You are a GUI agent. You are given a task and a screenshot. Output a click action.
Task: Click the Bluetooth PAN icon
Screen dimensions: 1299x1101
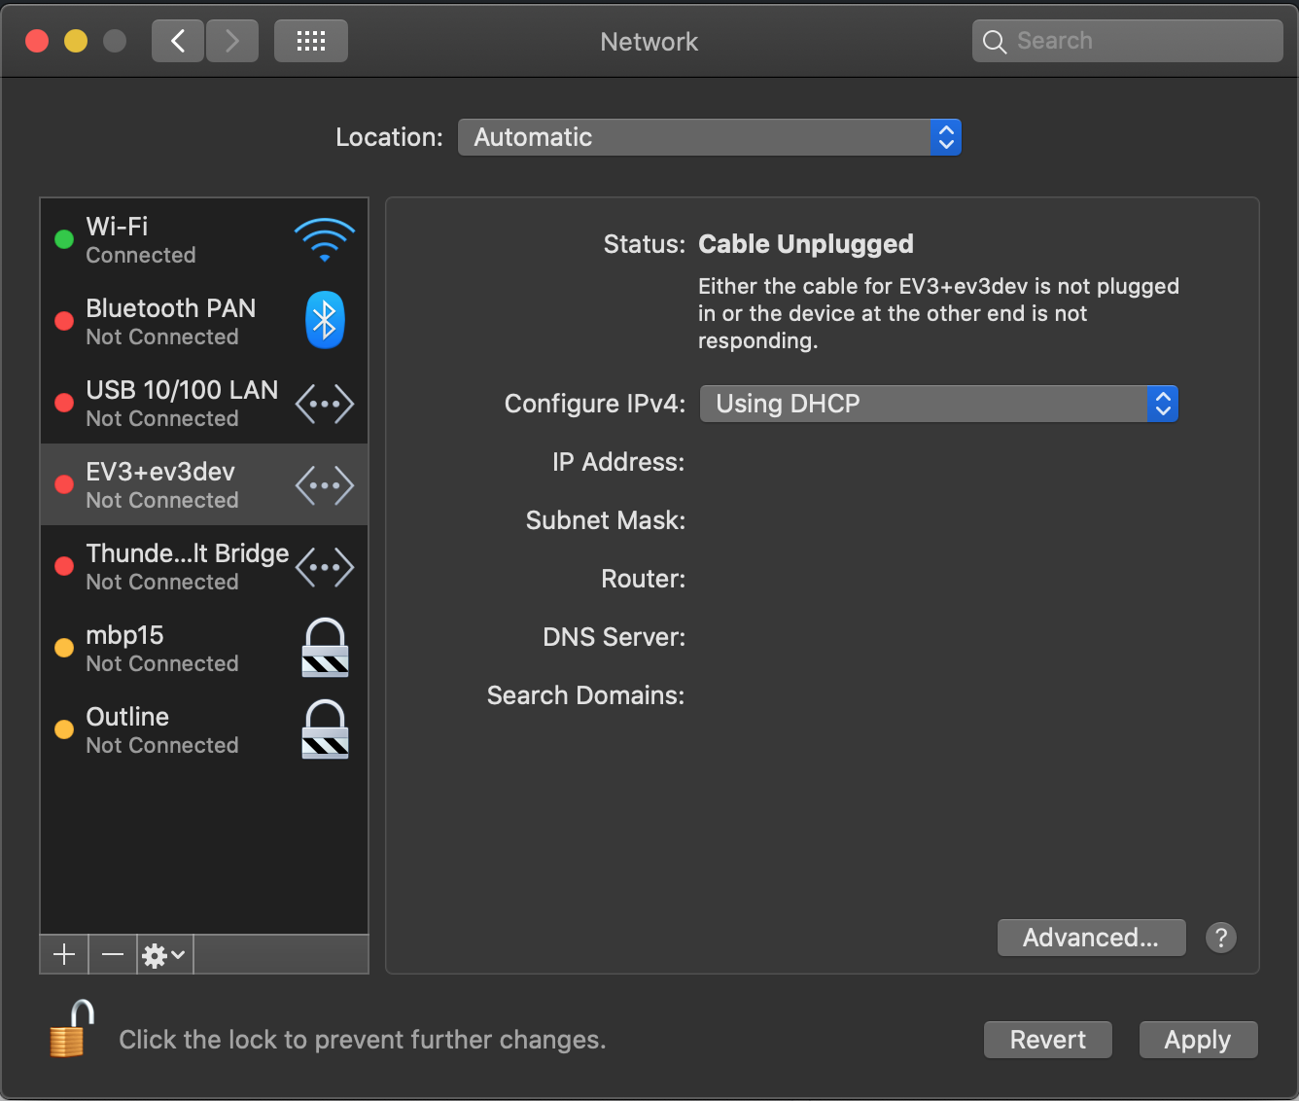[324, 320]
